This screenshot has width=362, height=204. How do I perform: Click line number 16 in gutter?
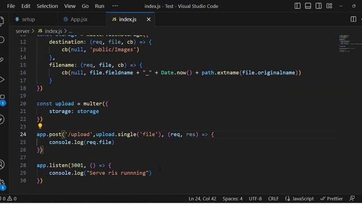[23, 73]
